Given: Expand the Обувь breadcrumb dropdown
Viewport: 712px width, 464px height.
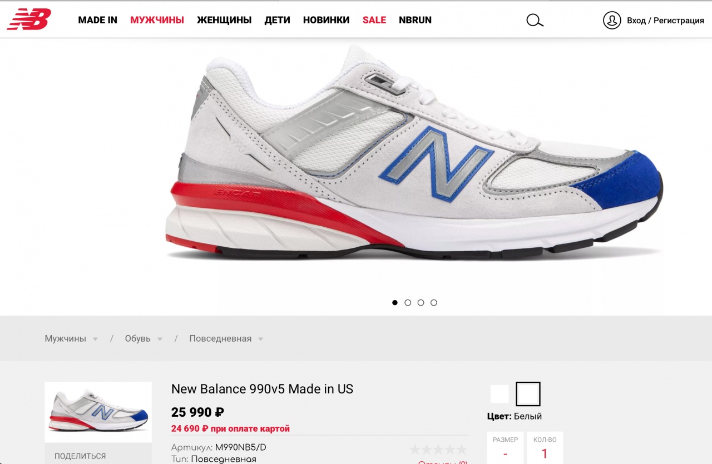Looking at the screenshot, I should [160, 339].
